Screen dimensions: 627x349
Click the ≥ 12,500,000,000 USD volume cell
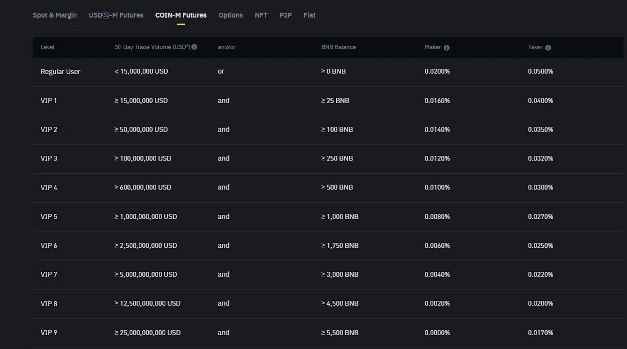point(147,304)
